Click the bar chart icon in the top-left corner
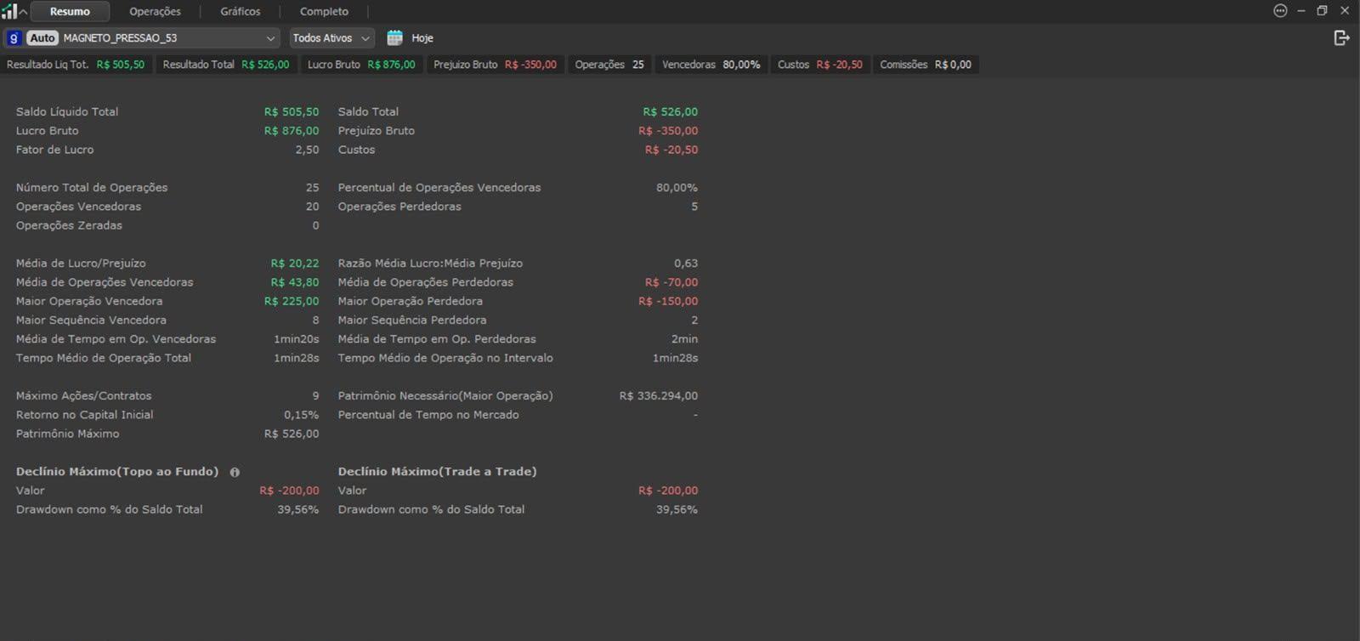1360x641 pixels. (x=9, y=11)
